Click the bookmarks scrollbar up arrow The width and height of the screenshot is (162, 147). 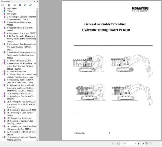coord(37,9)
